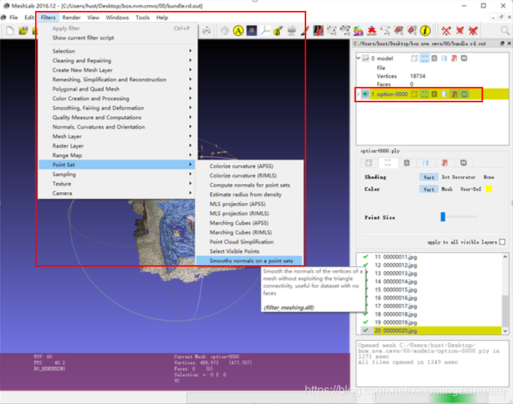
Task: Show the 0 model layer via eye icon
Action: (365, 58)
